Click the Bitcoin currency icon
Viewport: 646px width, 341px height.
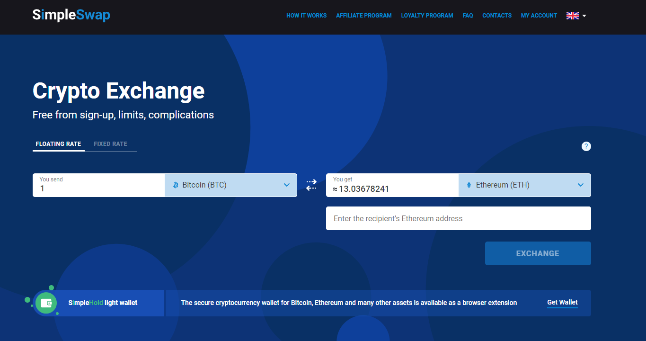click(x=176, y=185)
